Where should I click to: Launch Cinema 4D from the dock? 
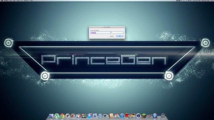[138, 116]
